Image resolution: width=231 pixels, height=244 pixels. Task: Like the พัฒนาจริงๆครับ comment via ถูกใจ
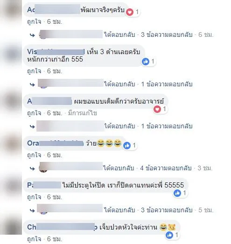tap(34, 21)
